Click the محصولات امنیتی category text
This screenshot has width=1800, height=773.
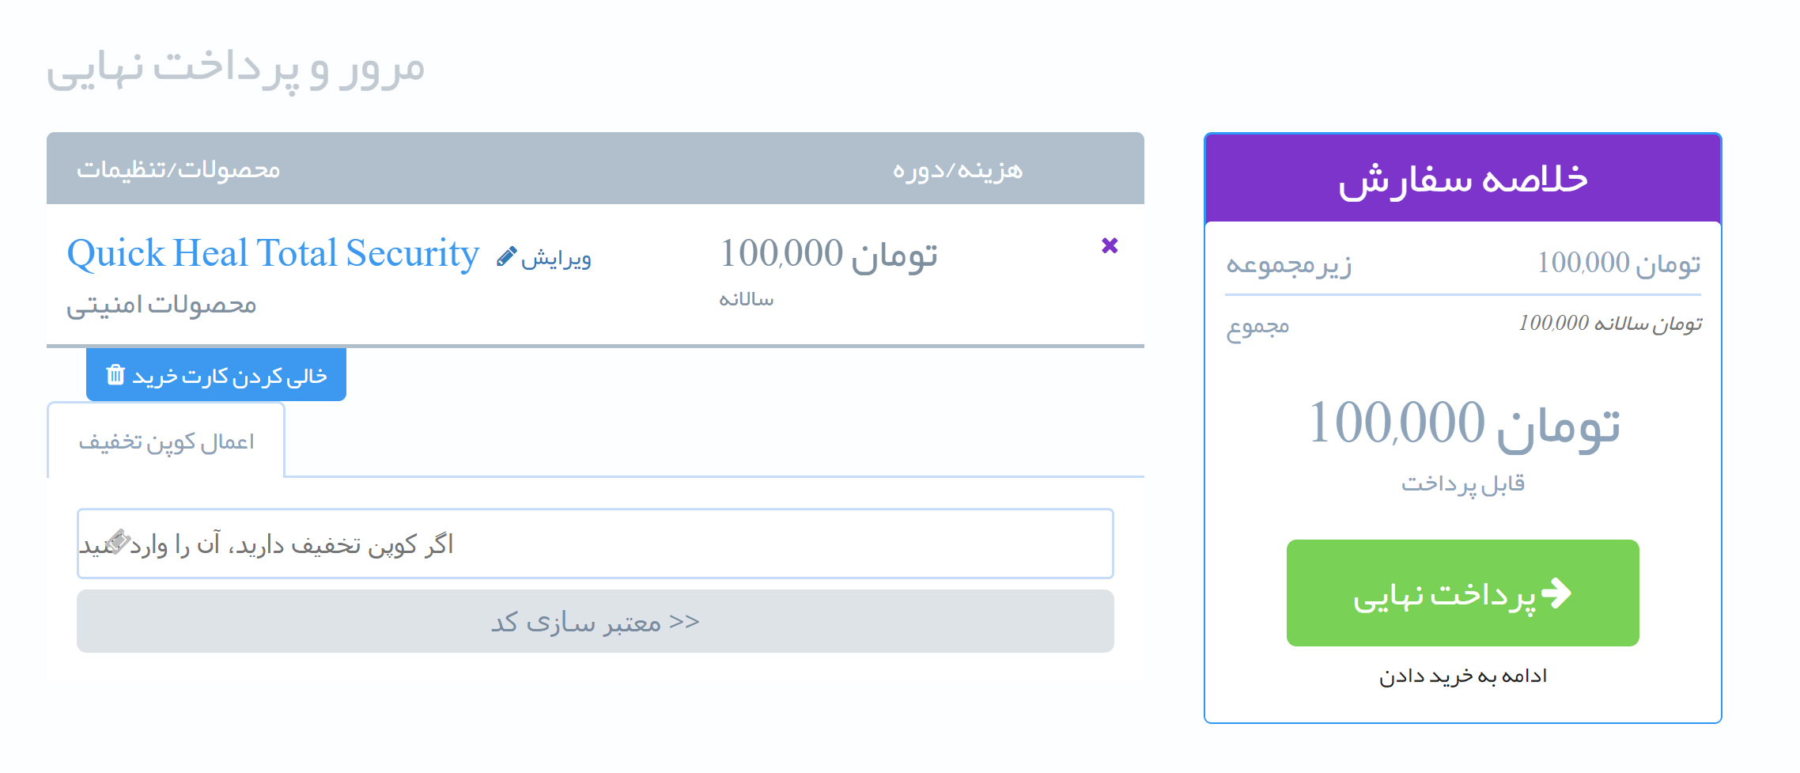pyautogui.click(x=161, y=305)
